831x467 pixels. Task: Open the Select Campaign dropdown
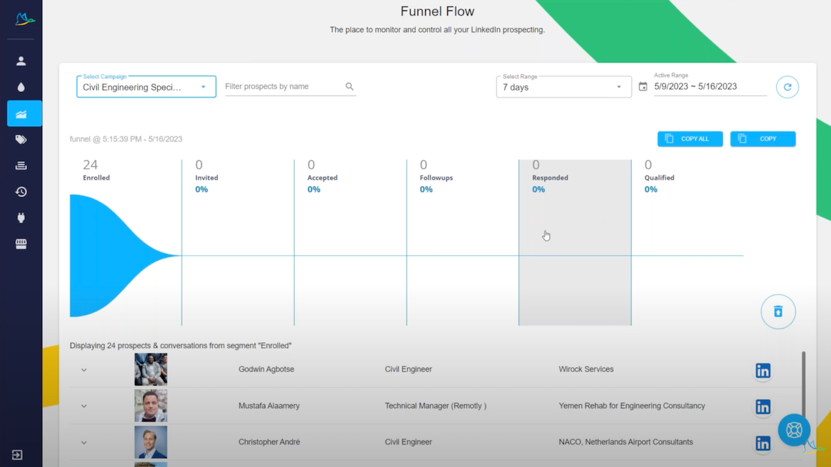(x=146, y=86)
